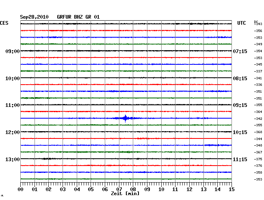
Task: Click the DC offset value -364
Action: click(258, 112)
